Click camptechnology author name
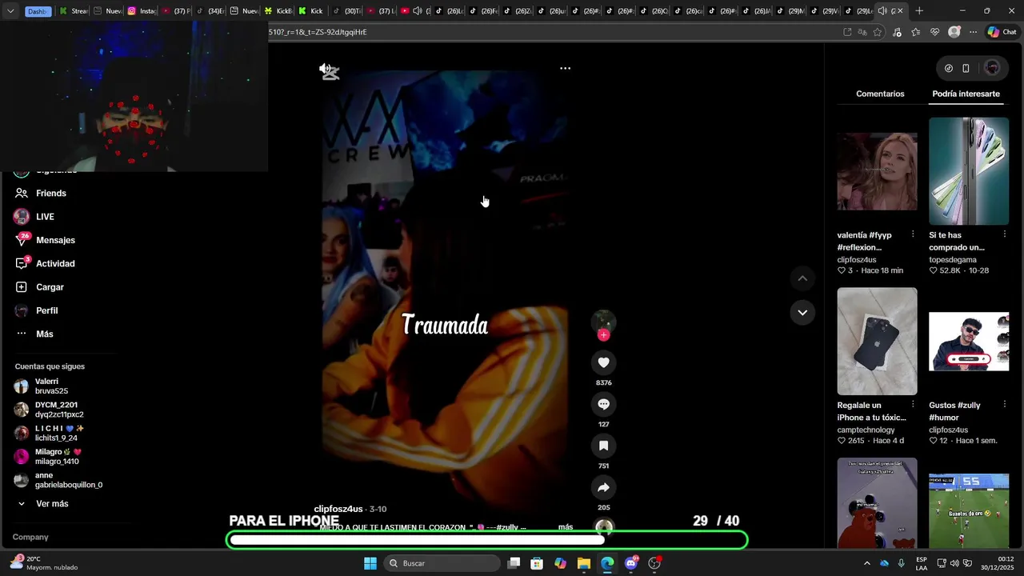 coord(866,430)
